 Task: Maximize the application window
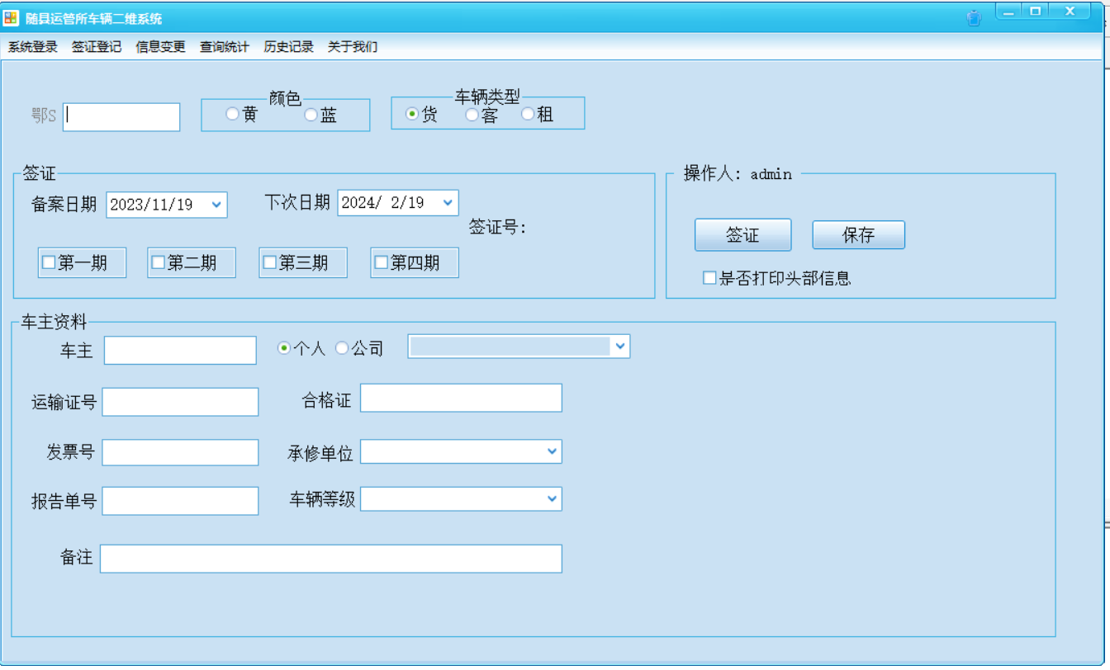1034,12
